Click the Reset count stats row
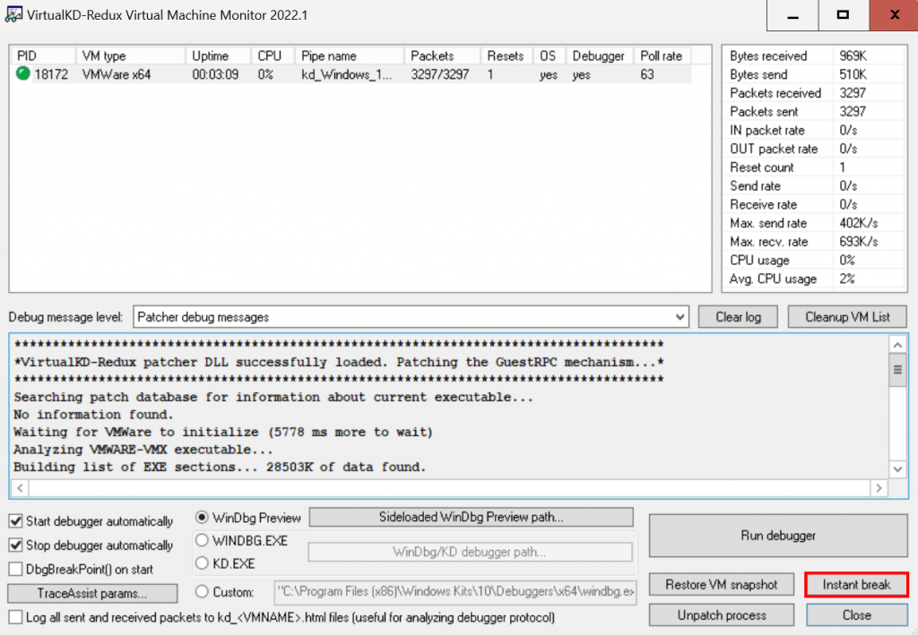Screen dimensions: 918x635 pyautogui.click(x=814, y=167)
